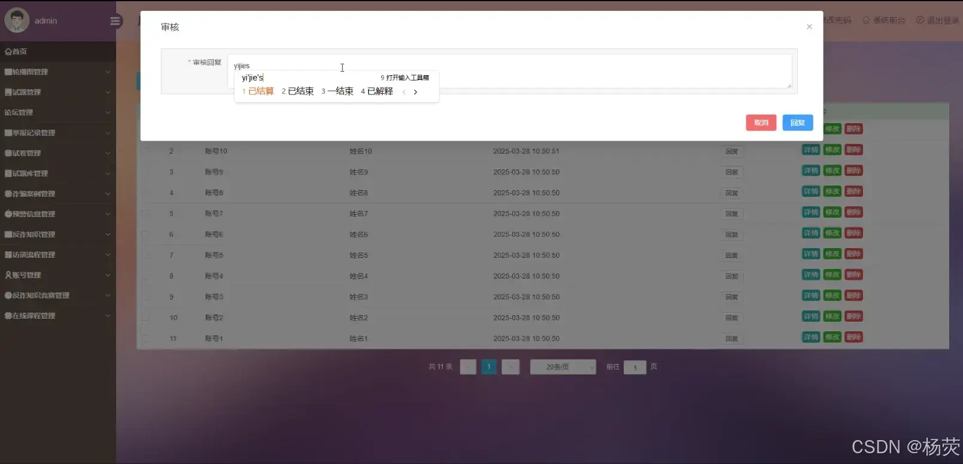Screen dimensions: 963x464
Task: Click the blue 回复 submit button
Action: [798, 123]
